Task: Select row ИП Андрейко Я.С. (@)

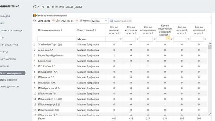Action: point(120,99)
